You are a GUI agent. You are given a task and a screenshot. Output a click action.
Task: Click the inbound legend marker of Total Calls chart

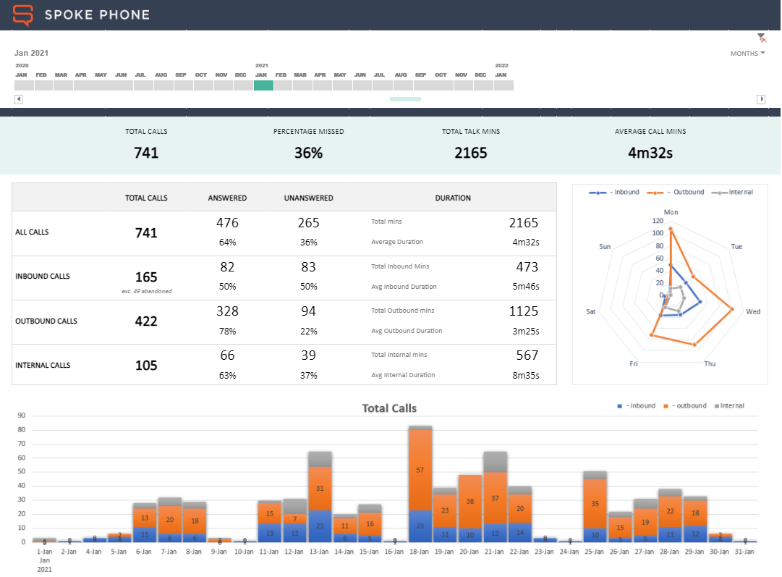pyautogui.click(x=620, y=406)
